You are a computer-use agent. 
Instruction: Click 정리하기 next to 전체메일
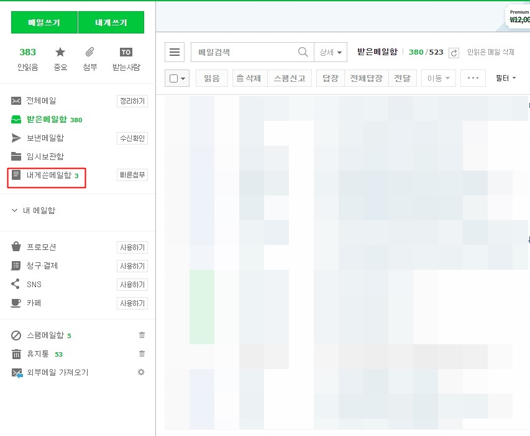(132, 101)
